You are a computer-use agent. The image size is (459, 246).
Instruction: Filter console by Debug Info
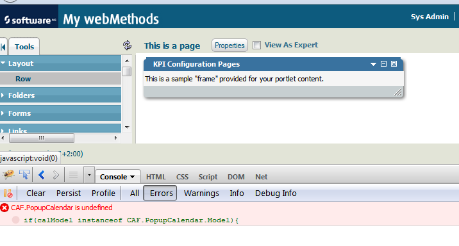tap(276, 193)
